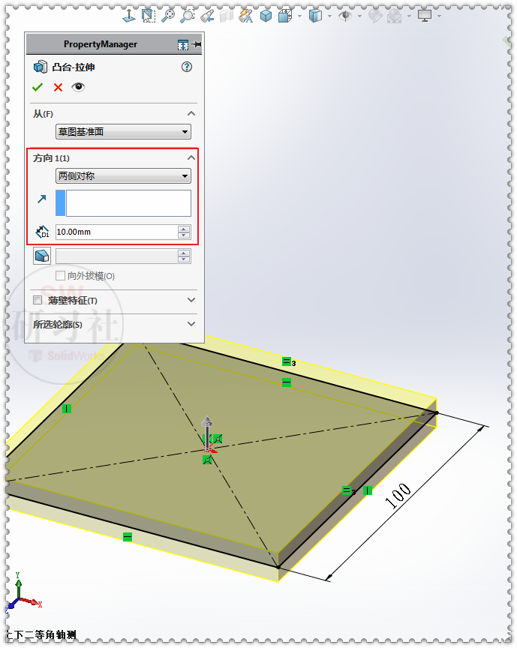Click the View Settings monitor icon

pyautogui.click(x=425, y=16)
